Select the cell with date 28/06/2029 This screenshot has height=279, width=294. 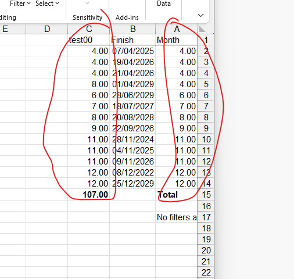132,95
